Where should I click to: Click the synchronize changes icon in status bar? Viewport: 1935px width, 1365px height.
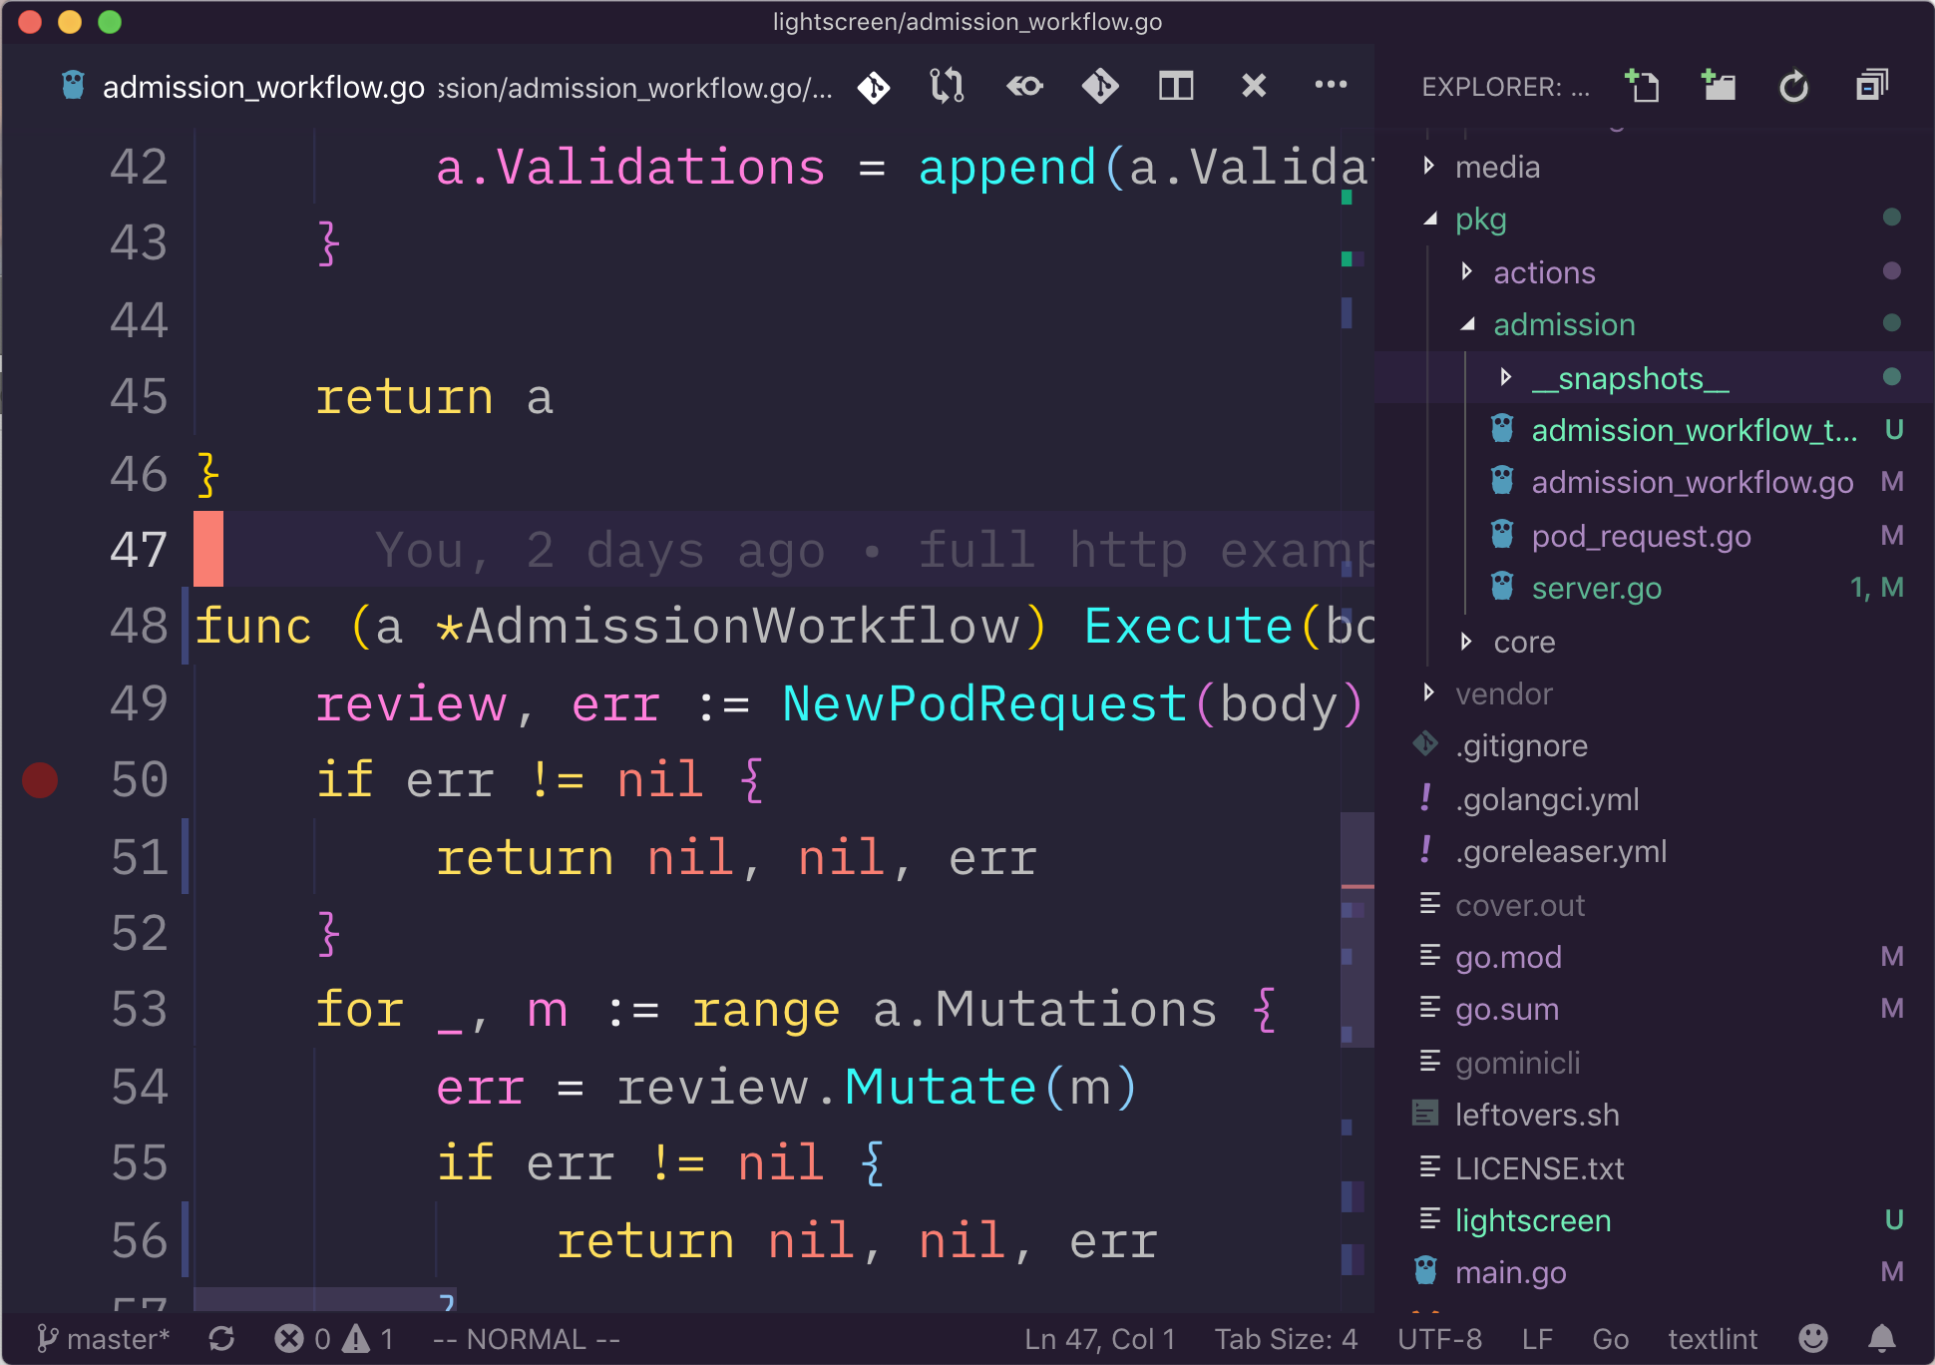pos(221,1339)
